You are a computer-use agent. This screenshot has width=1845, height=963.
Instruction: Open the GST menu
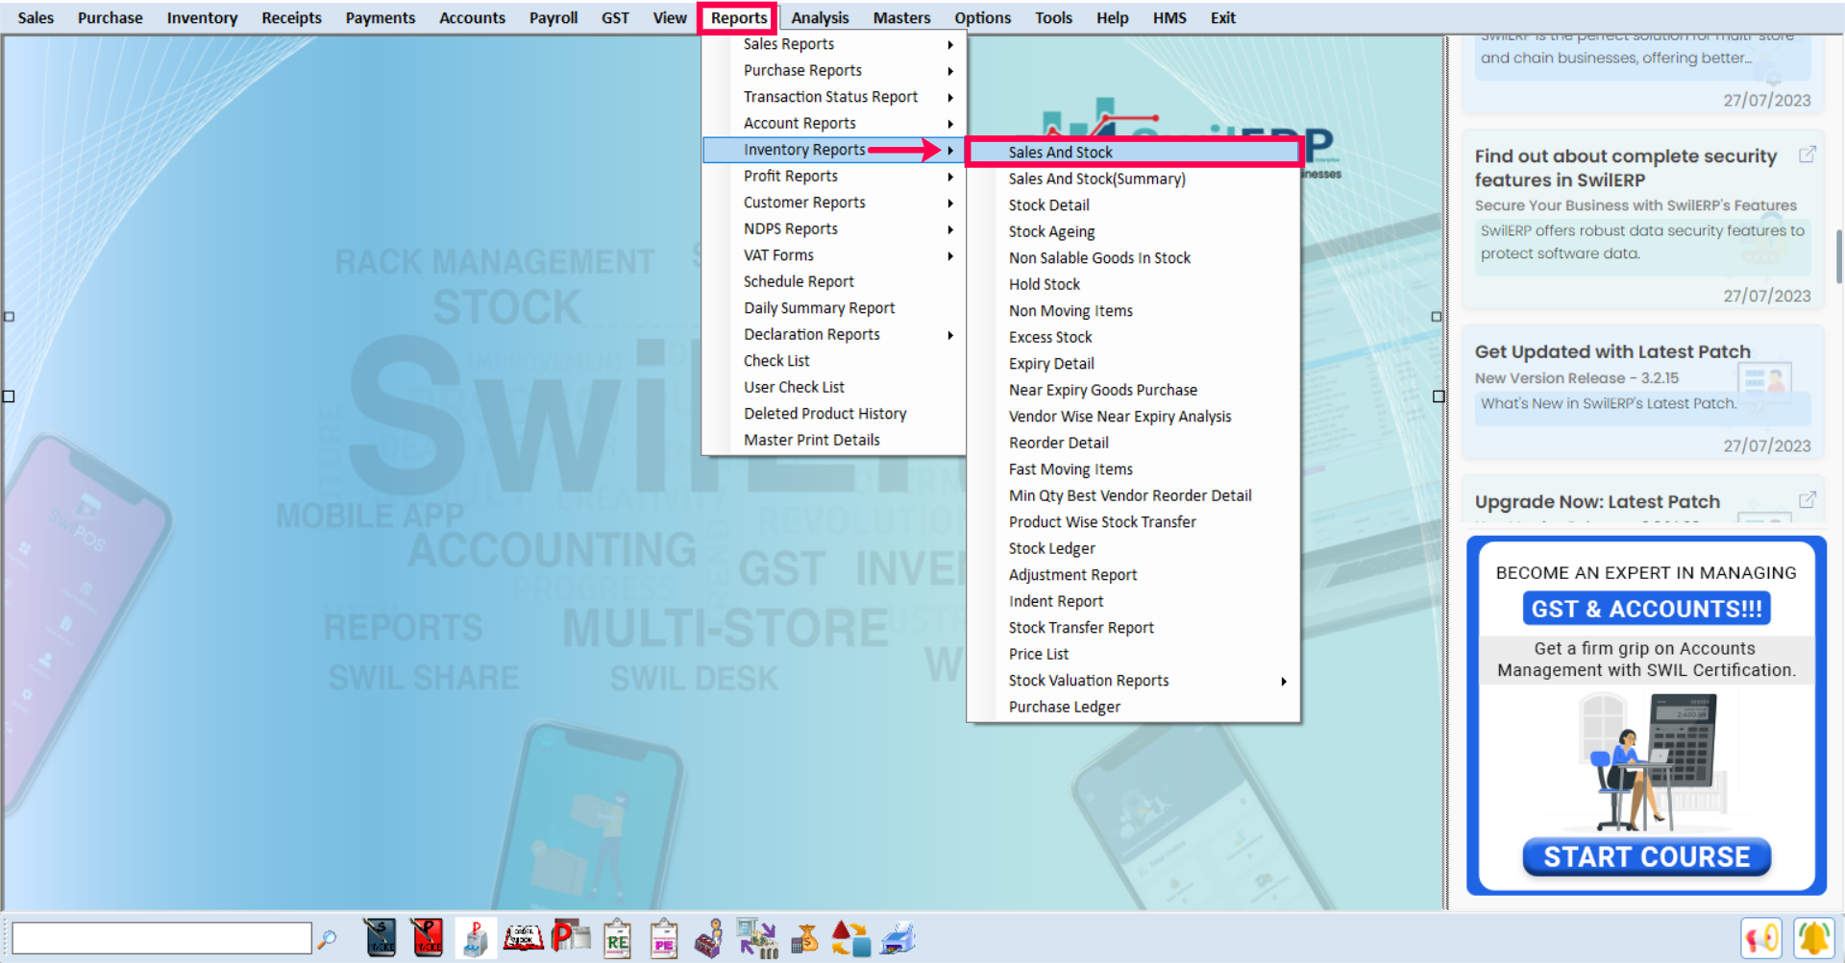point(615,18)
